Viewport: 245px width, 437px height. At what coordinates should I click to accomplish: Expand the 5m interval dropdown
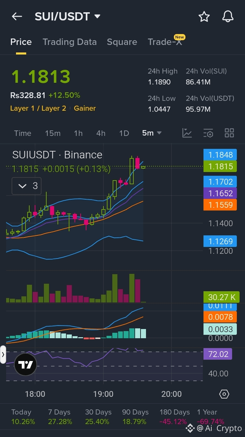click(x=152, y=133)
